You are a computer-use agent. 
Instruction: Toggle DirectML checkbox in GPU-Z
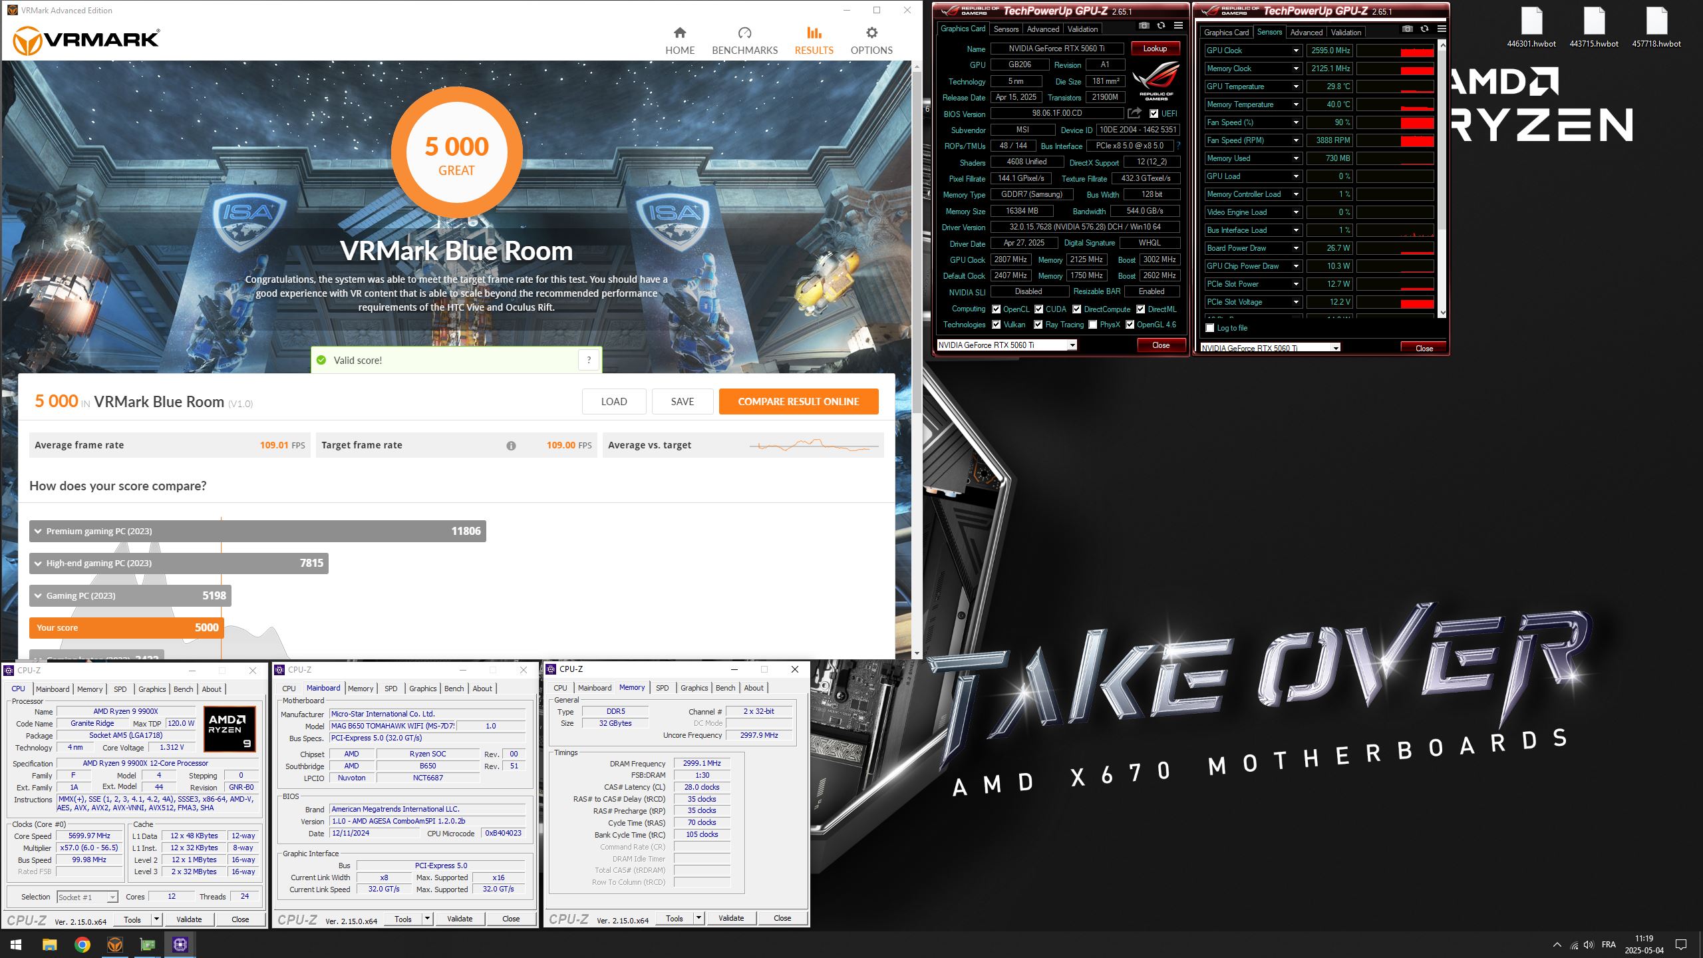pyautogui.click(x=1140, y=309)
